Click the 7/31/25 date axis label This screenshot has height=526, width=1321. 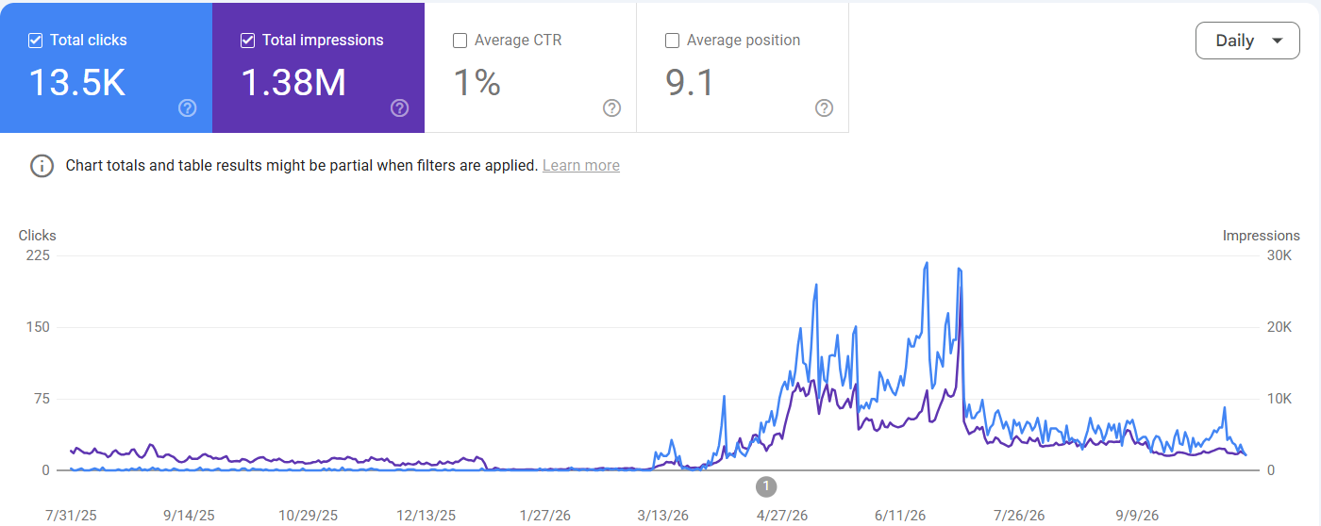click(x=72, y=516)
